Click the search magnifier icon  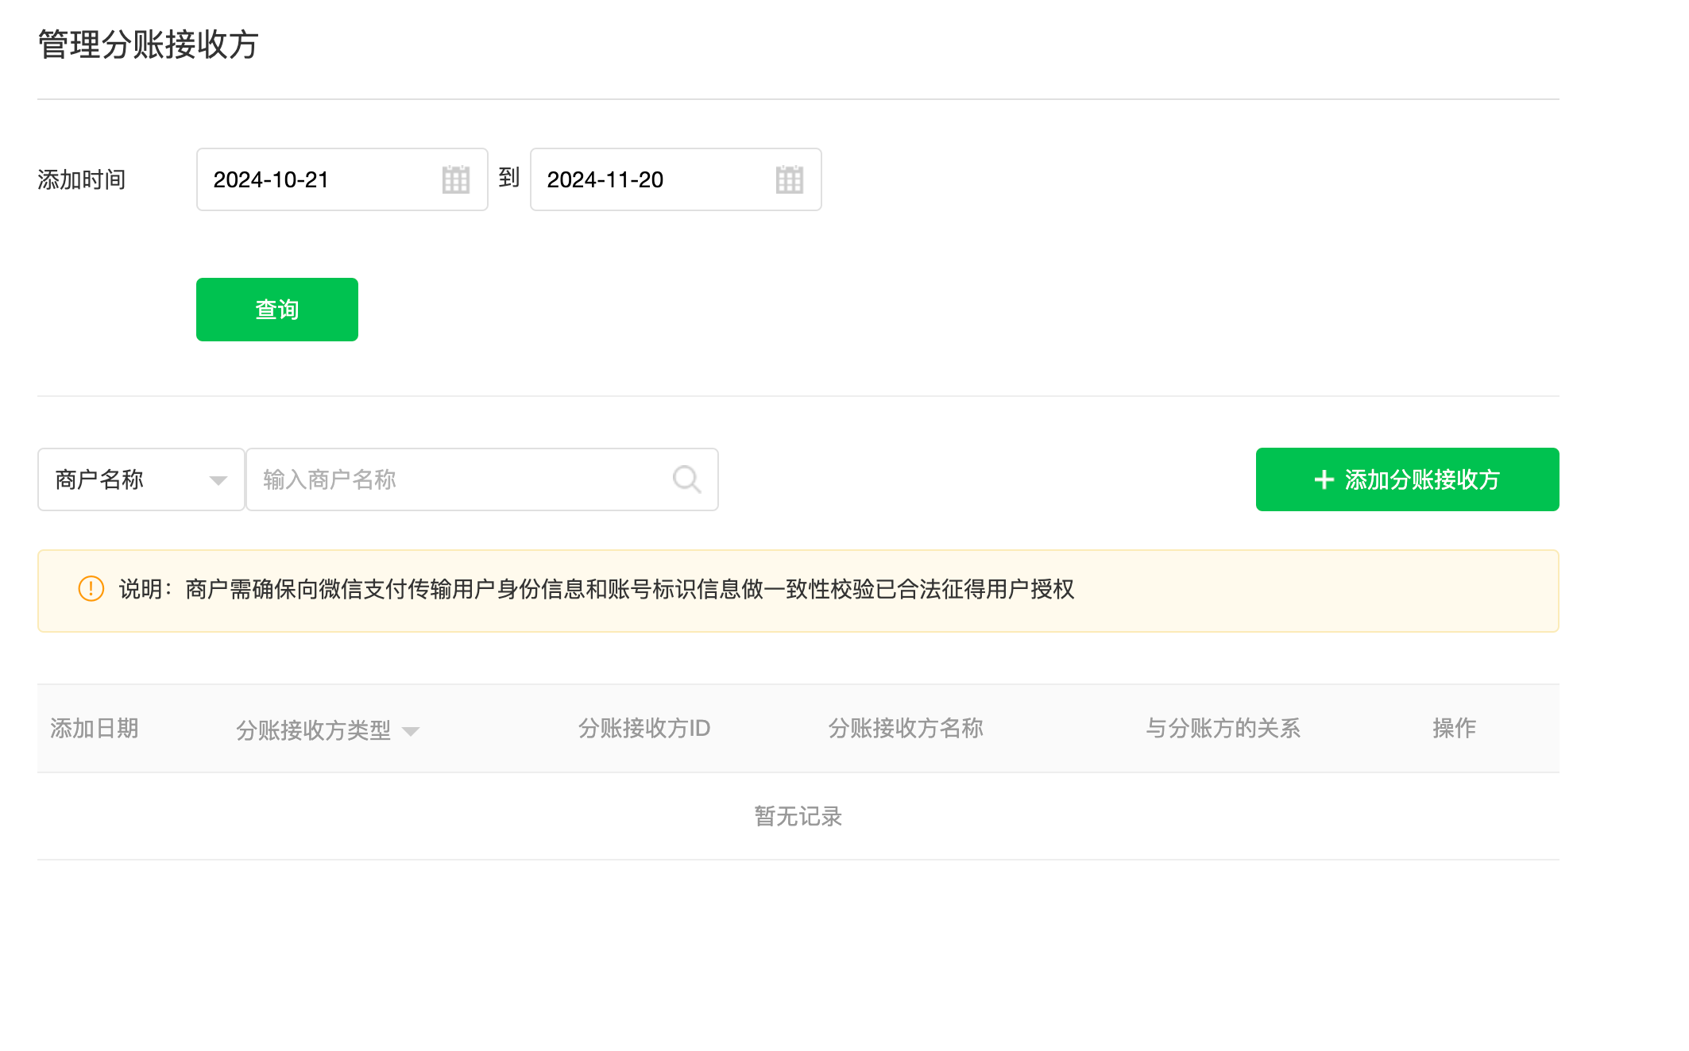pos(686,479)
